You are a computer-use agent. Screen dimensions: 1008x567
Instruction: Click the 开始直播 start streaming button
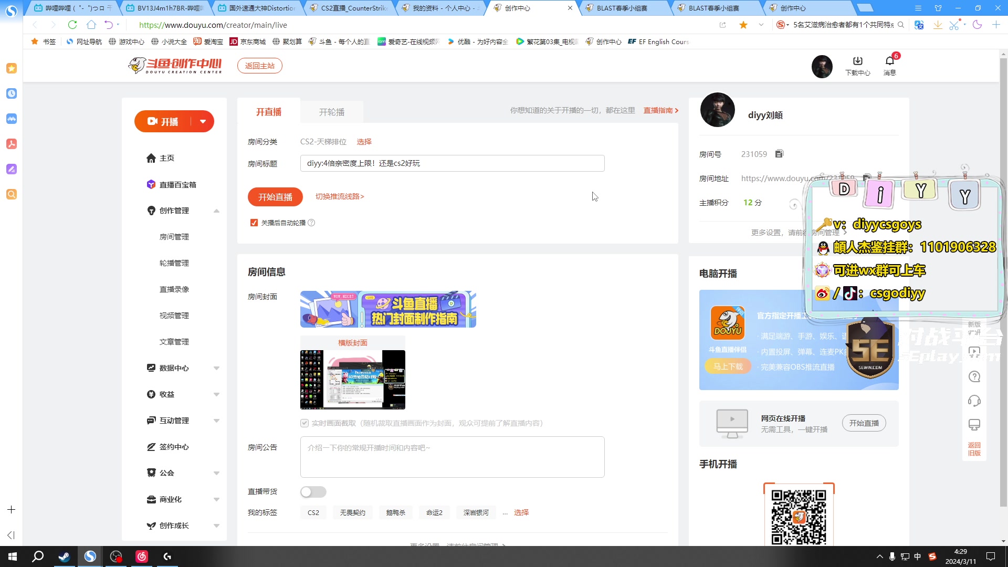click(275, 196)
